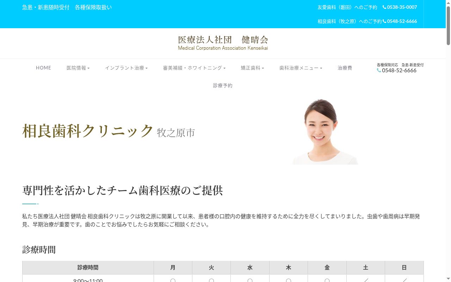This screenshot has width=451, height=282.
Task: Click the 火 column header
Action: (x=211, y=268)
